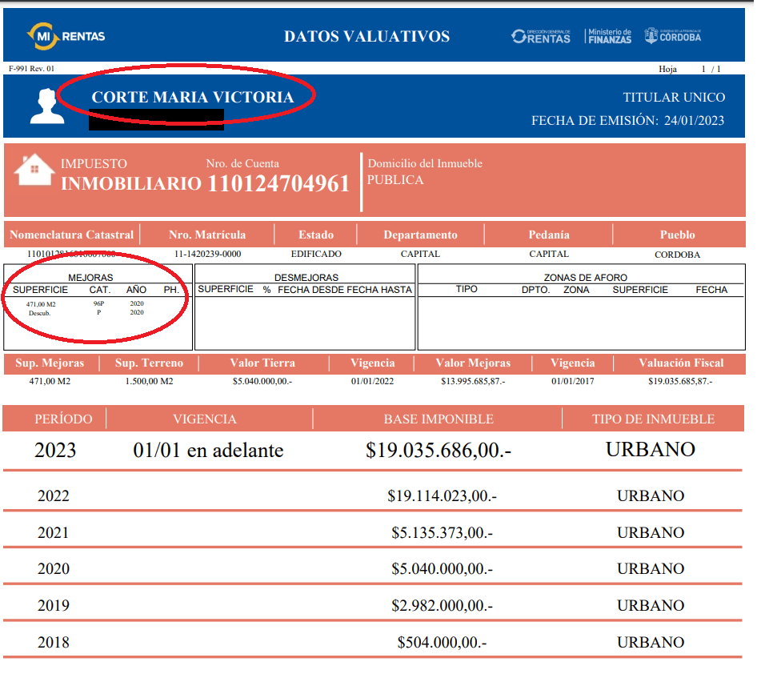
Task: Select the white user silhouette icon
Action: coord(46,106)
